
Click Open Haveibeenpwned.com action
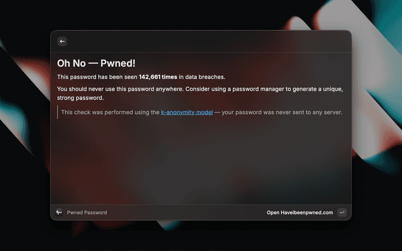pyautogui.click(x=300, y=213)
